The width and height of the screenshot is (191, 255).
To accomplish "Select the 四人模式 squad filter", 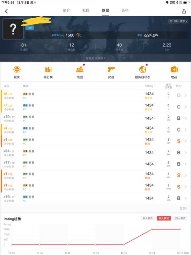I will click(x=180, y=218).
